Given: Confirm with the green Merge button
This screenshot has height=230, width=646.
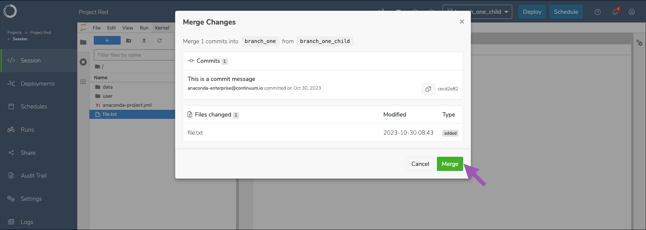Looking at the screenshot, I should click(x=450, y=164).
